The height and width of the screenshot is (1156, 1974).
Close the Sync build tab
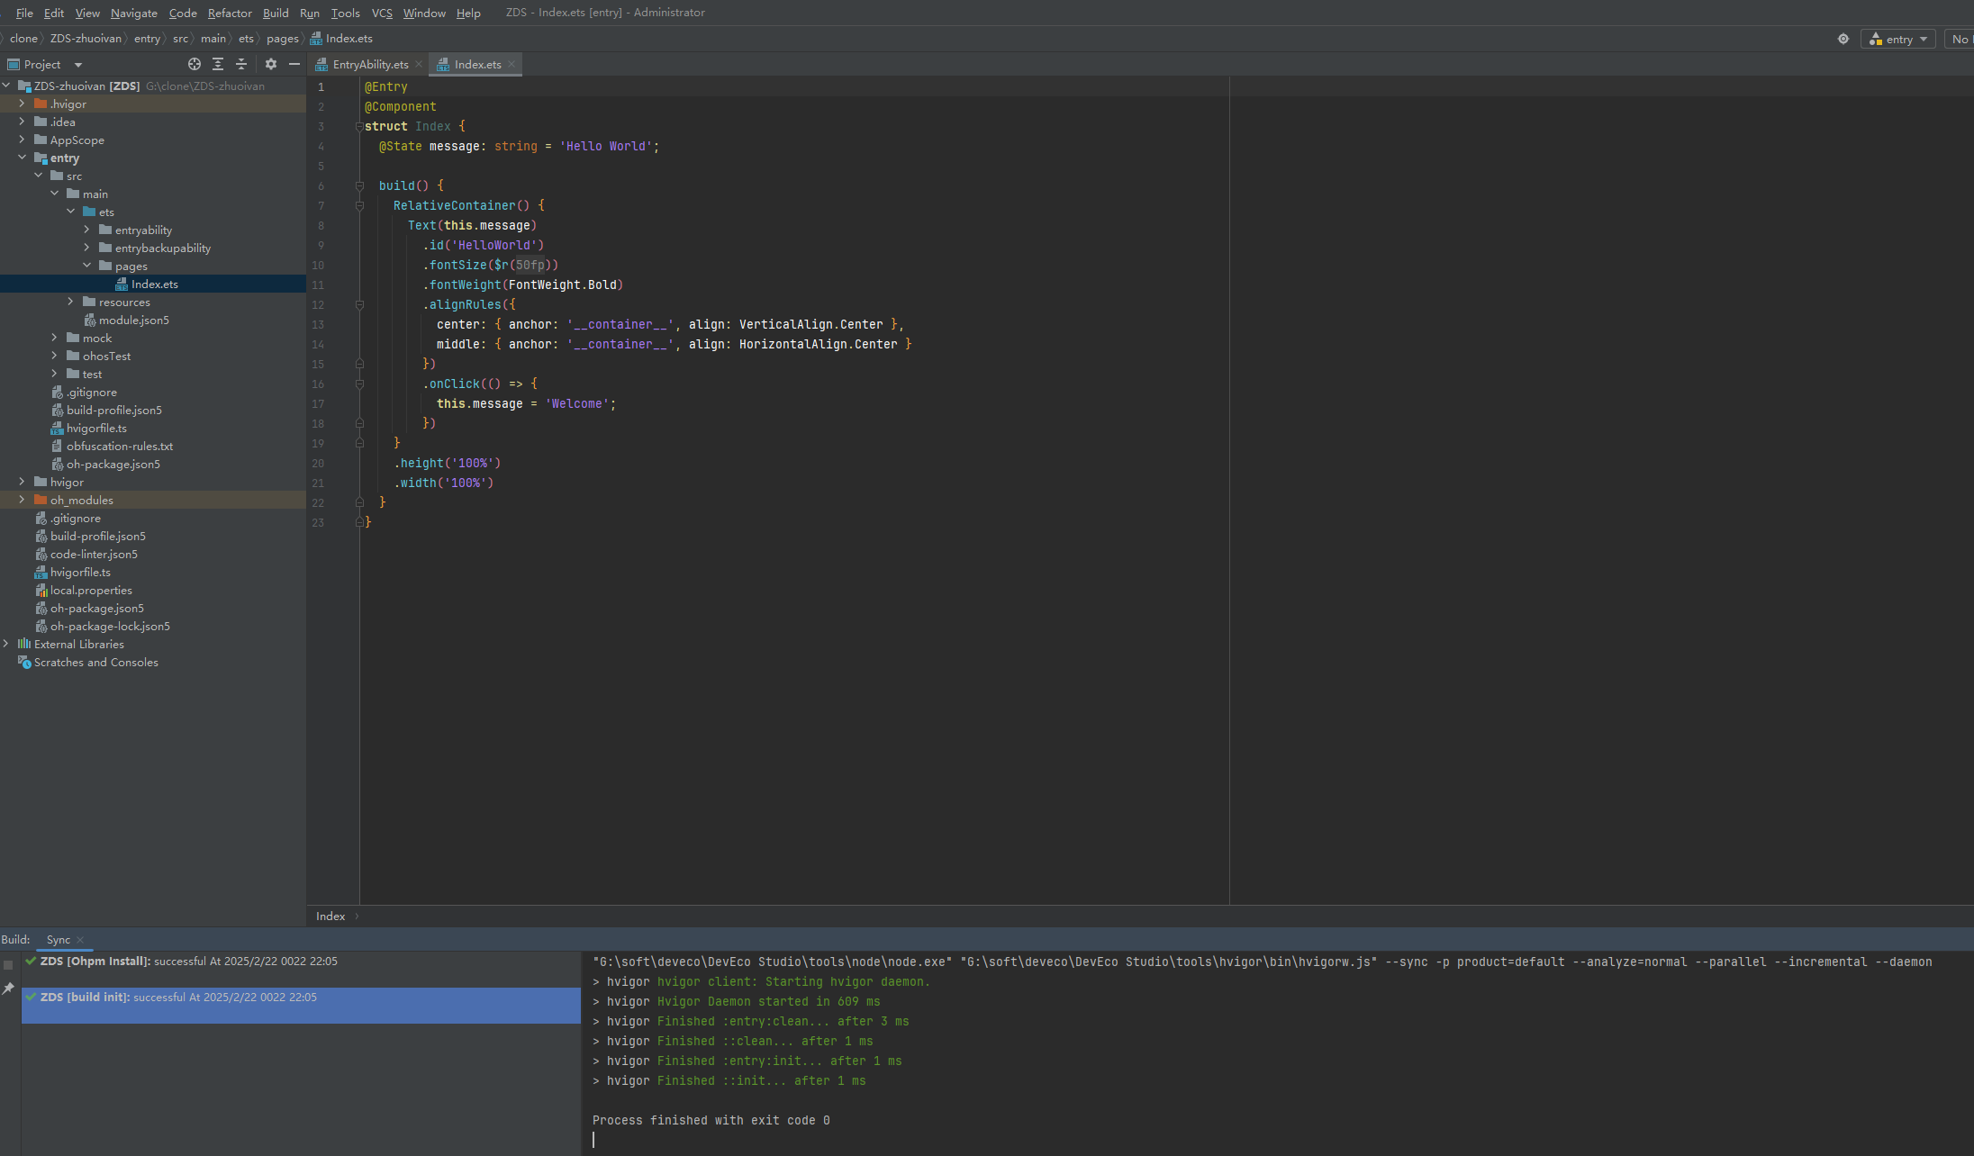80,940
